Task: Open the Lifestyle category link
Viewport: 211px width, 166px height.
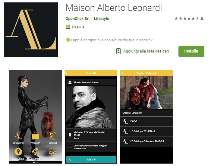Action: tap(102, 19)
